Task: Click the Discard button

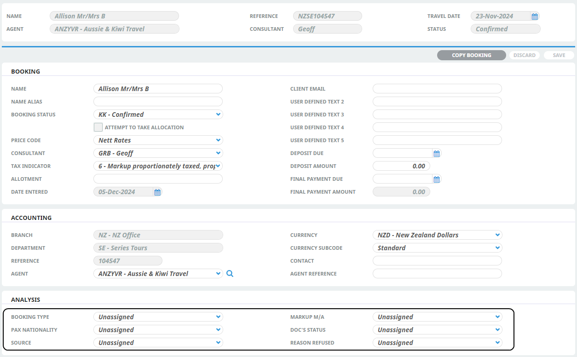Action: pyautogui.click(x=524, y=55)
